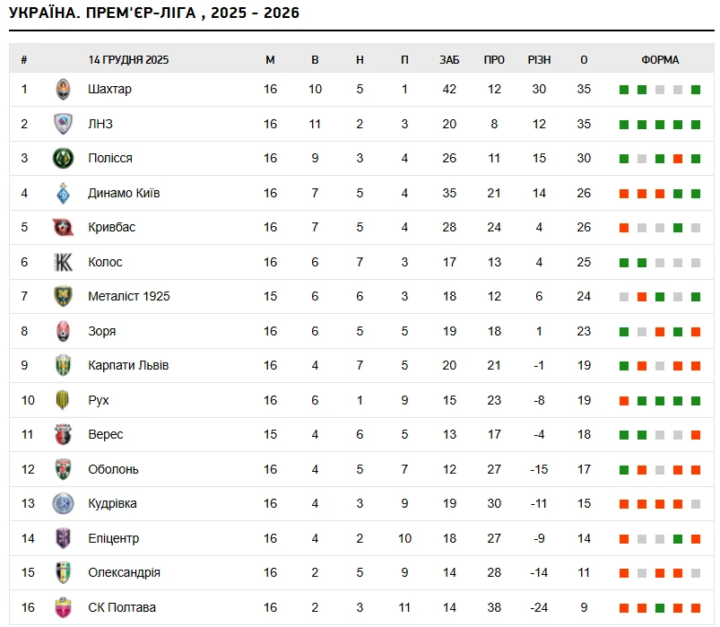
Task: Open the Зоря team name link
Action: point(102,331)
